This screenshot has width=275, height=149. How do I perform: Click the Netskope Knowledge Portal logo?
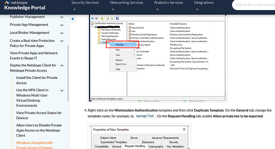pos(25,5)
